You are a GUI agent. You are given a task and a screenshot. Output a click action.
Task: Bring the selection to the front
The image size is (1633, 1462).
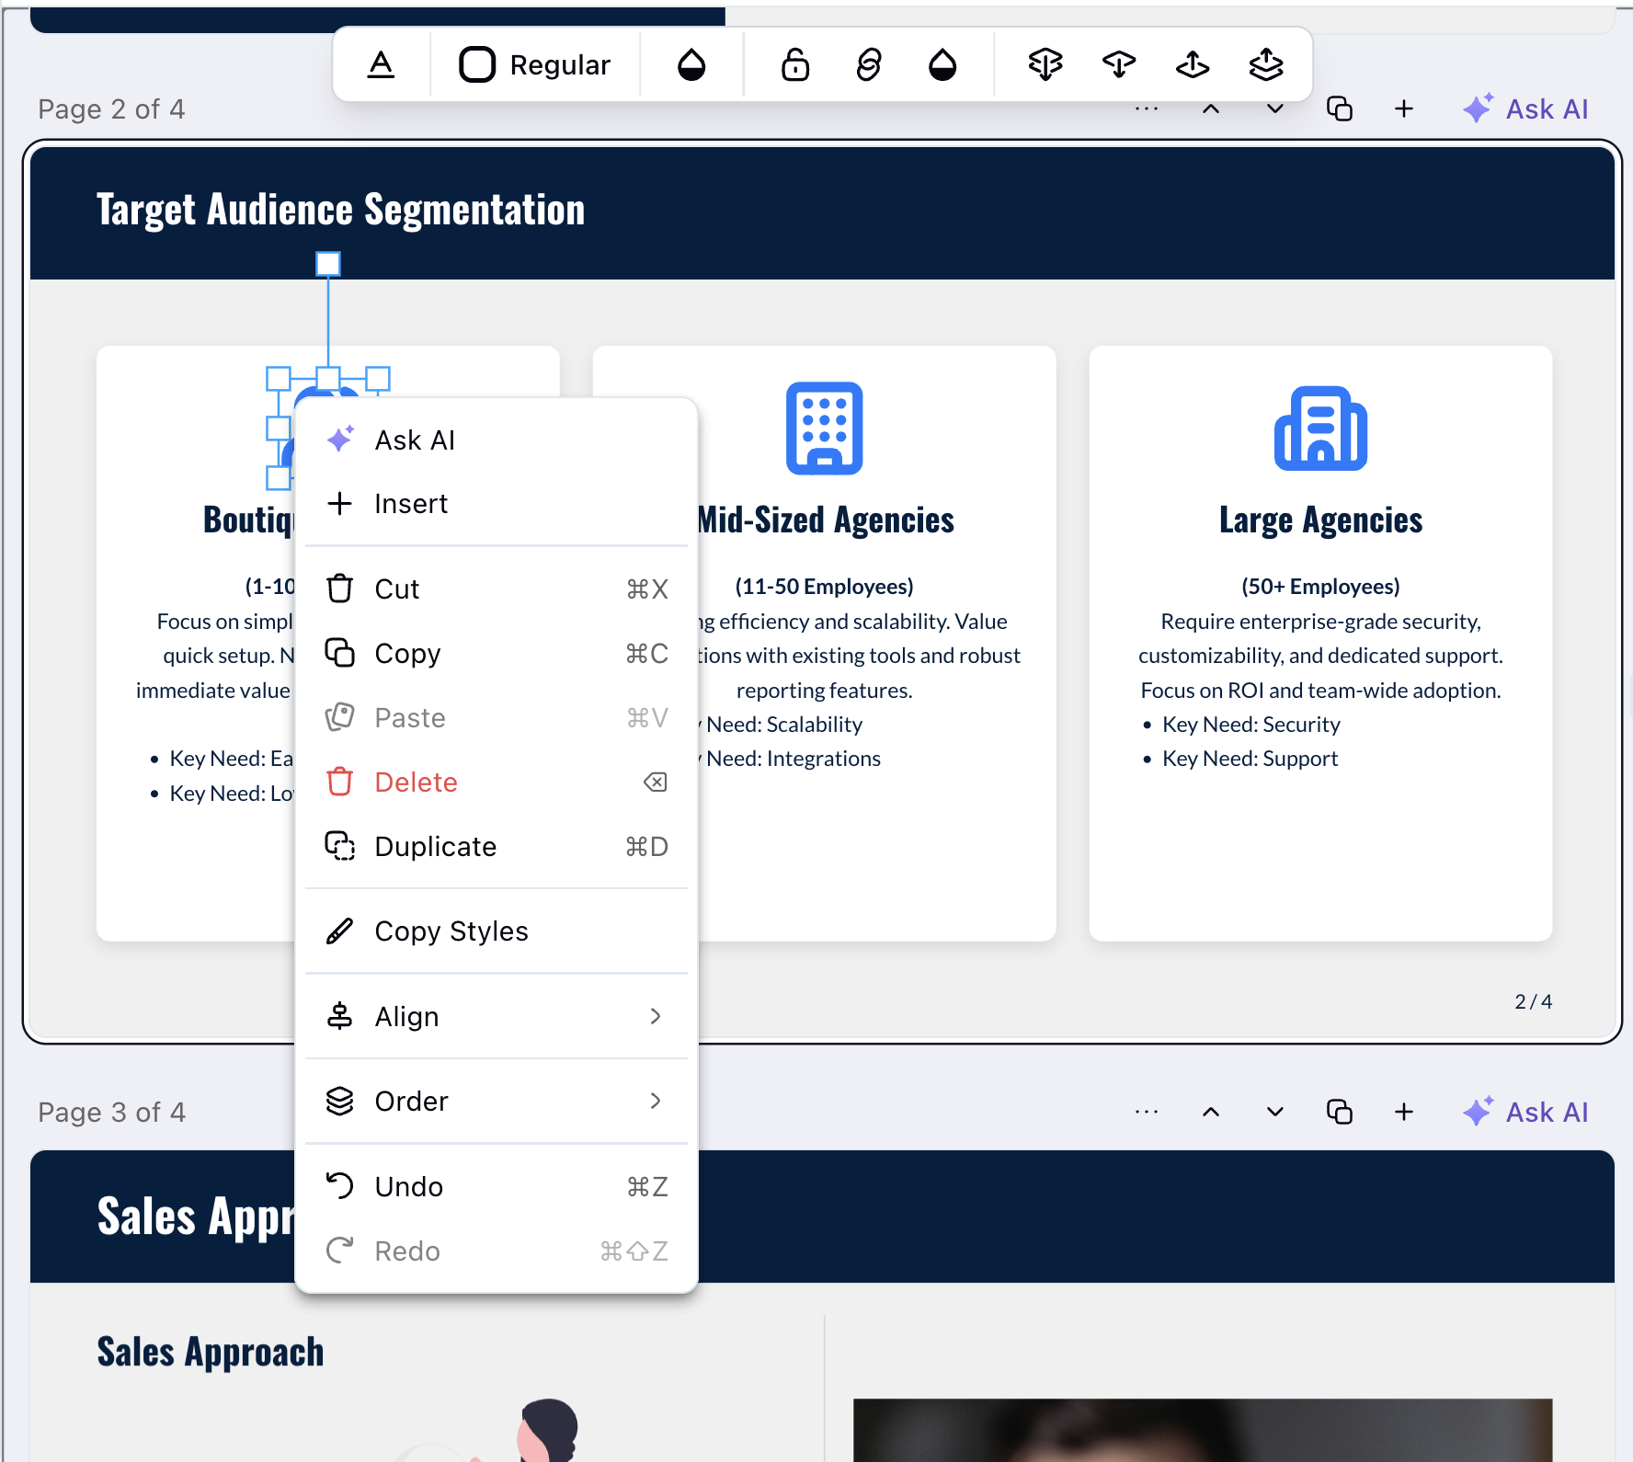click(1266, 64)
